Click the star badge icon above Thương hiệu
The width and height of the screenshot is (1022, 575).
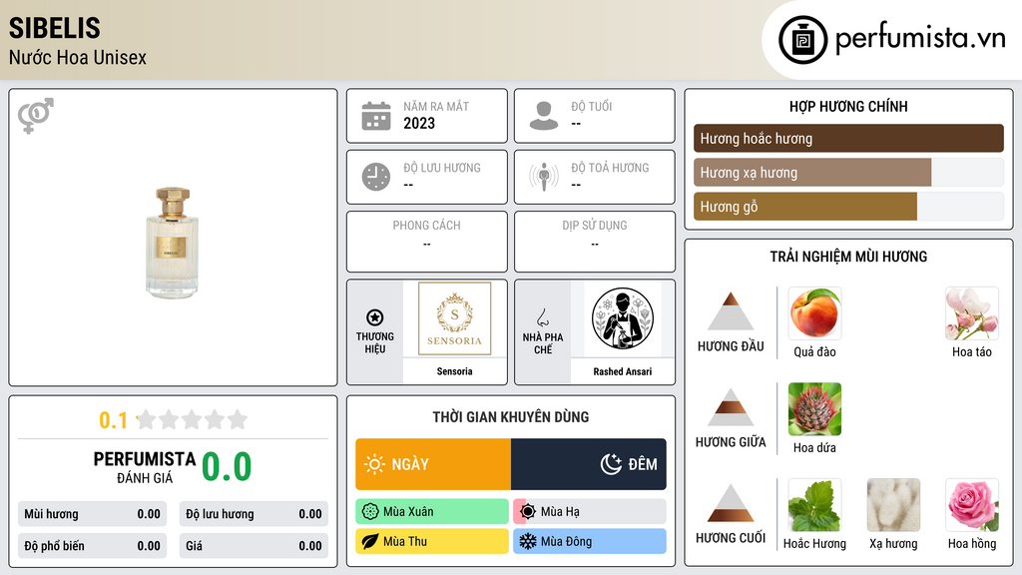[x=375, y=317]
